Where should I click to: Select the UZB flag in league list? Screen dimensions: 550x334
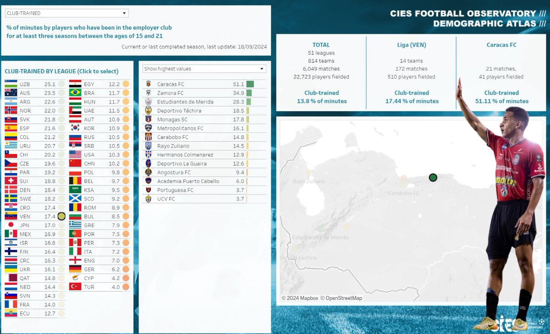point(11,84)
